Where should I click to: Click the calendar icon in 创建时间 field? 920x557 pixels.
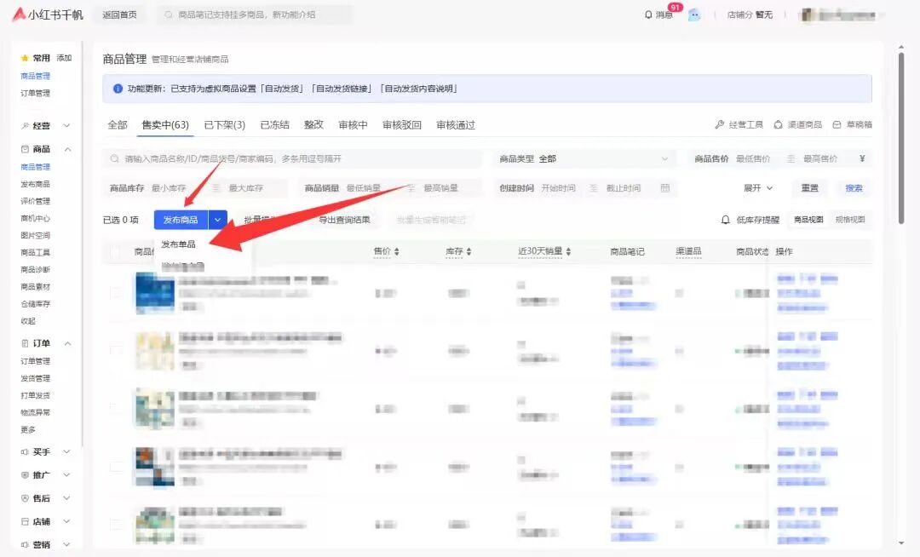coord(664,188)
